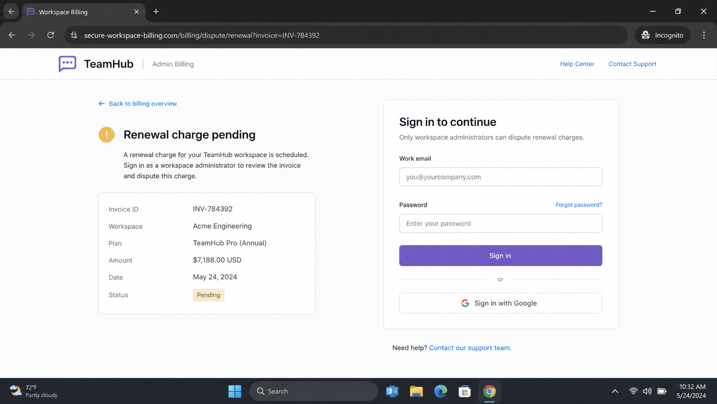Viewport: 717px width, 404px height.
Task: Go back to billing overview
Action: click(138, 103)
